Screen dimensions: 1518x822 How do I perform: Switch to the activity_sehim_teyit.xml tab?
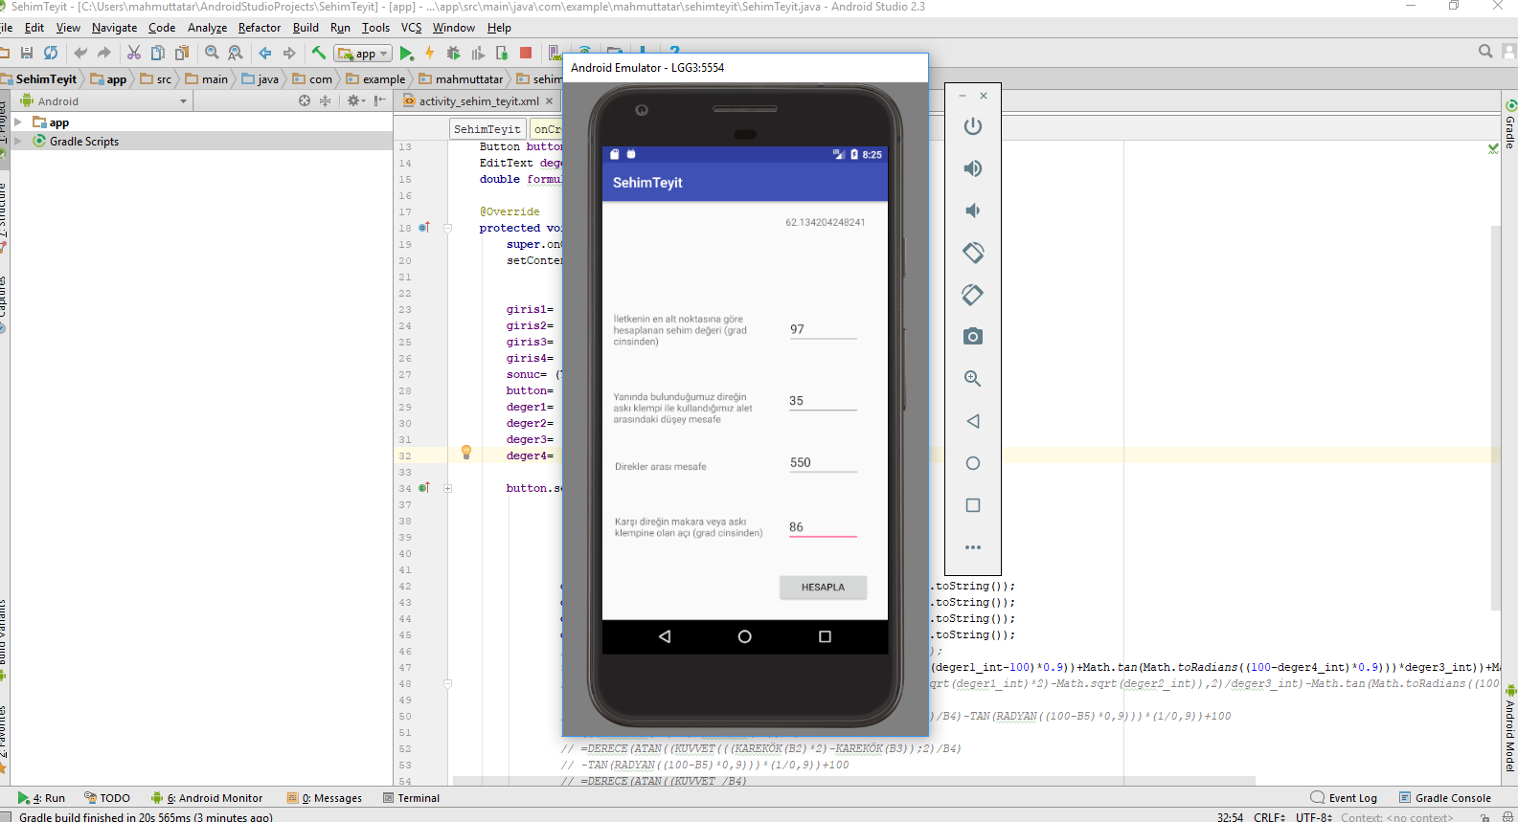click(478, 101)
